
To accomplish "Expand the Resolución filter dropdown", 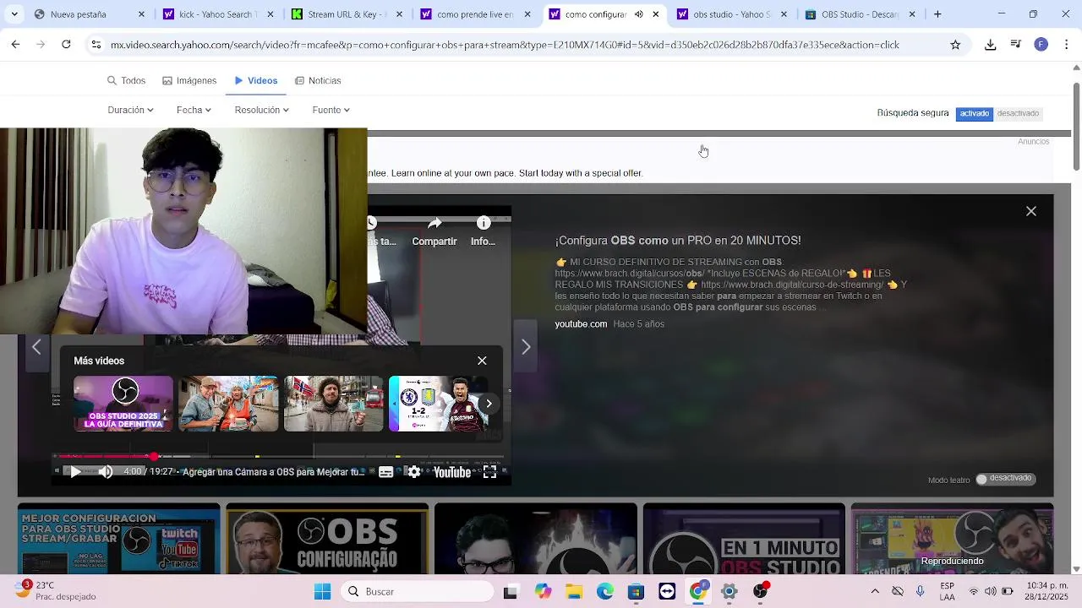I will (x=262, y=110).
